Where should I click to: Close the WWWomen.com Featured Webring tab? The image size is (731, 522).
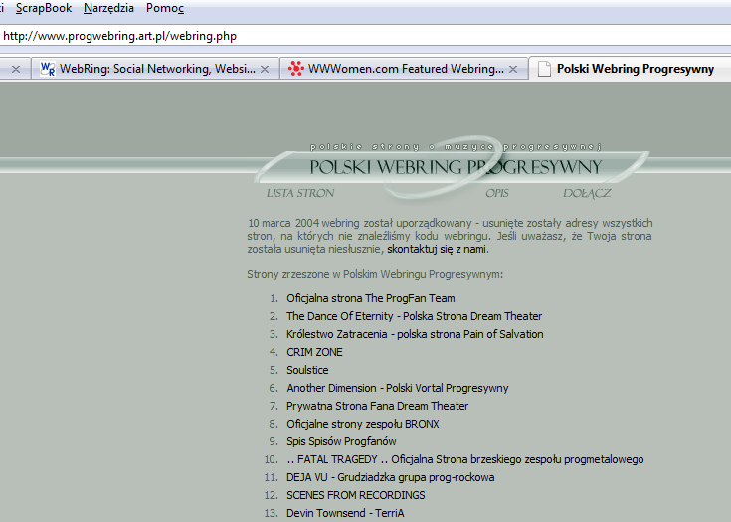(513, 69)
